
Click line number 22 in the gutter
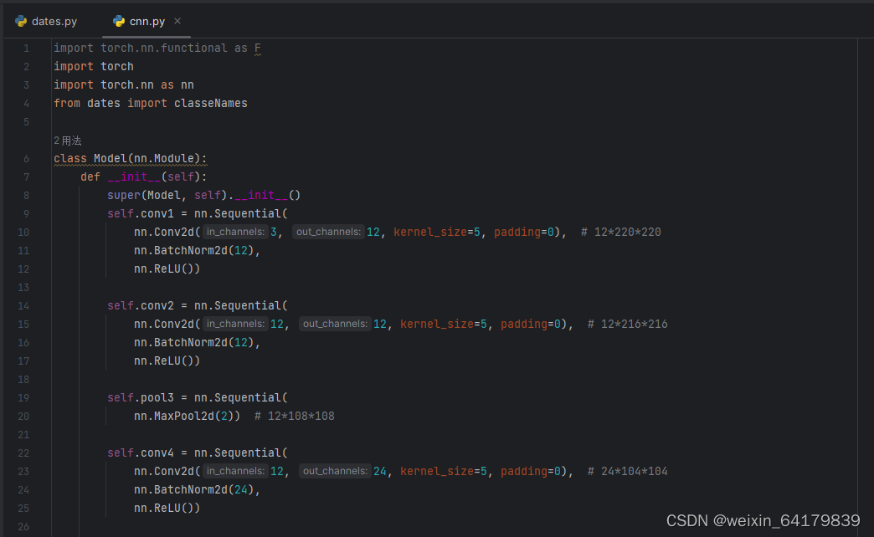coord(23,453)
